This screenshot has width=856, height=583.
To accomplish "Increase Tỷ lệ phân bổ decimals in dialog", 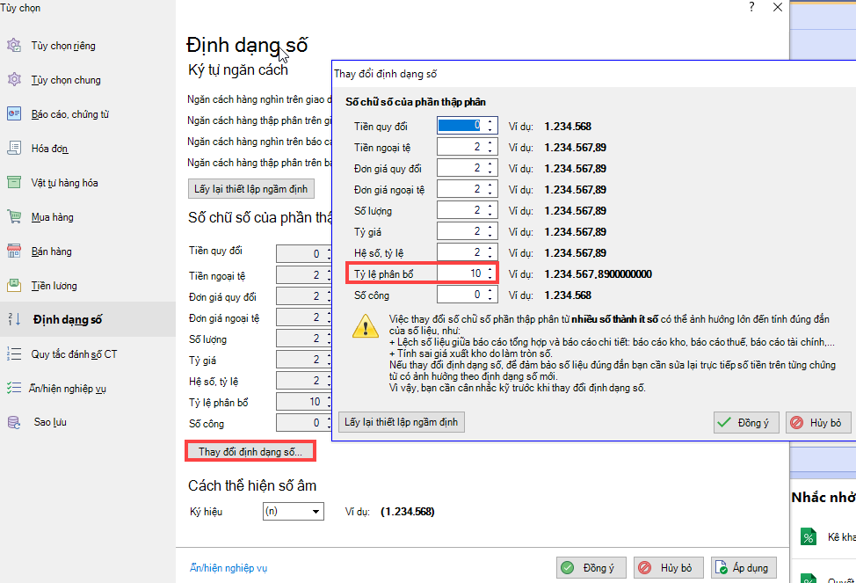I will (490, 270).
